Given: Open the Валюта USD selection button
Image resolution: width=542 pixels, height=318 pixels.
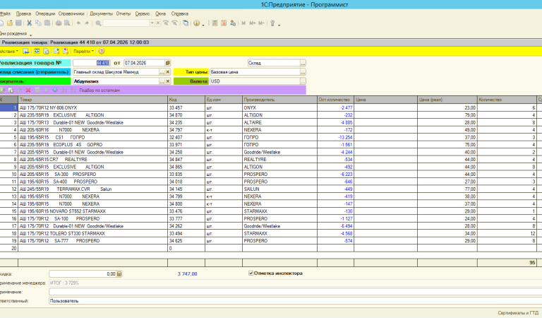Looking at the screenshot, I should (x=303, y=81).
